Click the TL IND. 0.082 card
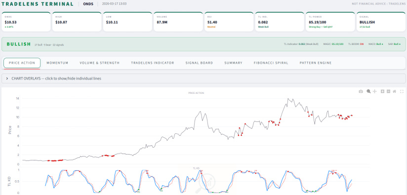Screen dimensions: 407x195 tap(280, 22)
